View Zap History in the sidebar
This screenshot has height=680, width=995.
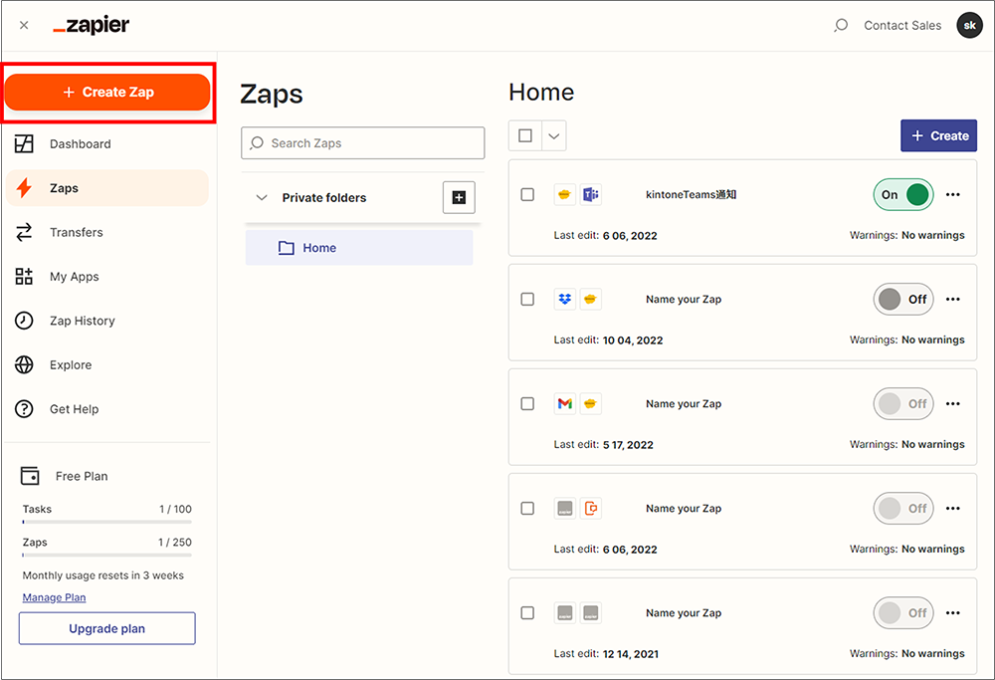107,321
